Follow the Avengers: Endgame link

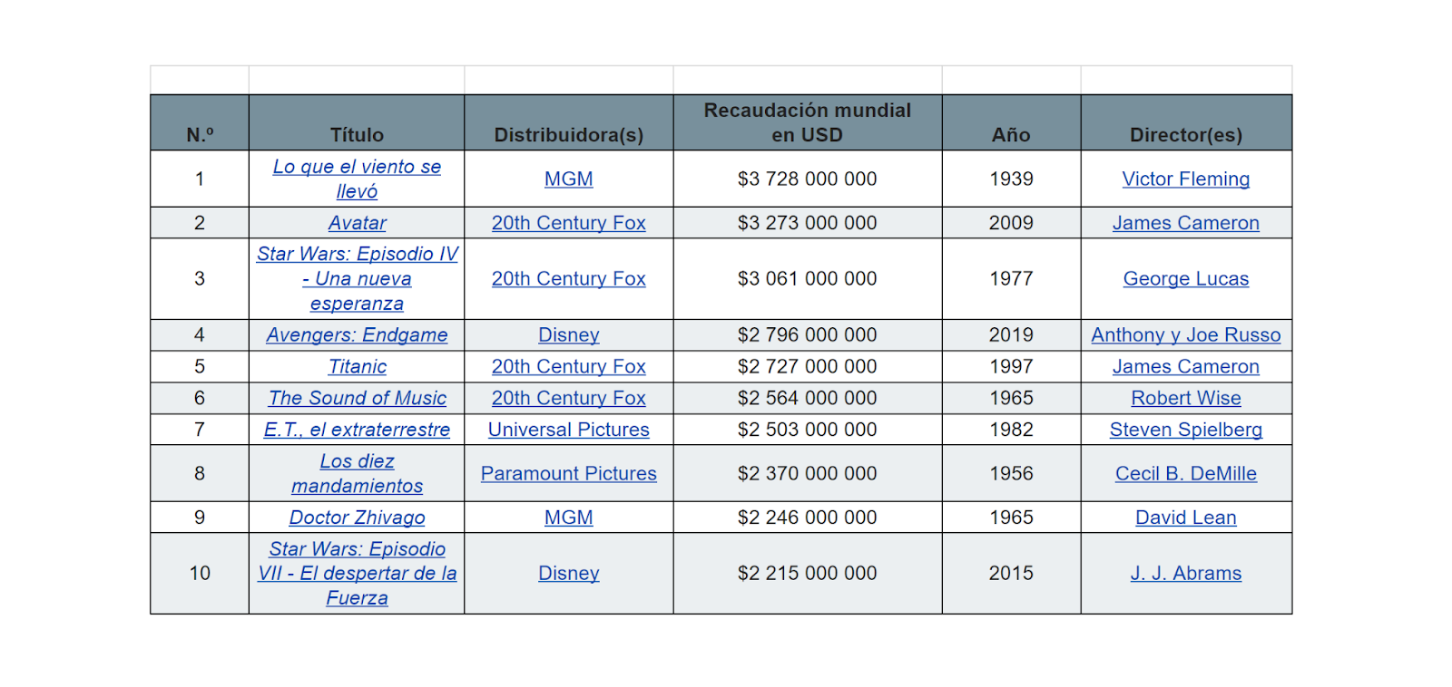click(x=357, y=335)
